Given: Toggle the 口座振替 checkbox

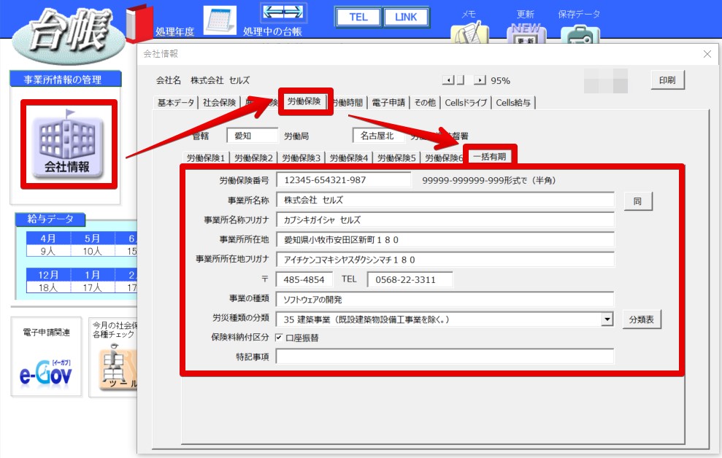Looking at the screenshot, I should pyautogui.click(x=279, y=338).
